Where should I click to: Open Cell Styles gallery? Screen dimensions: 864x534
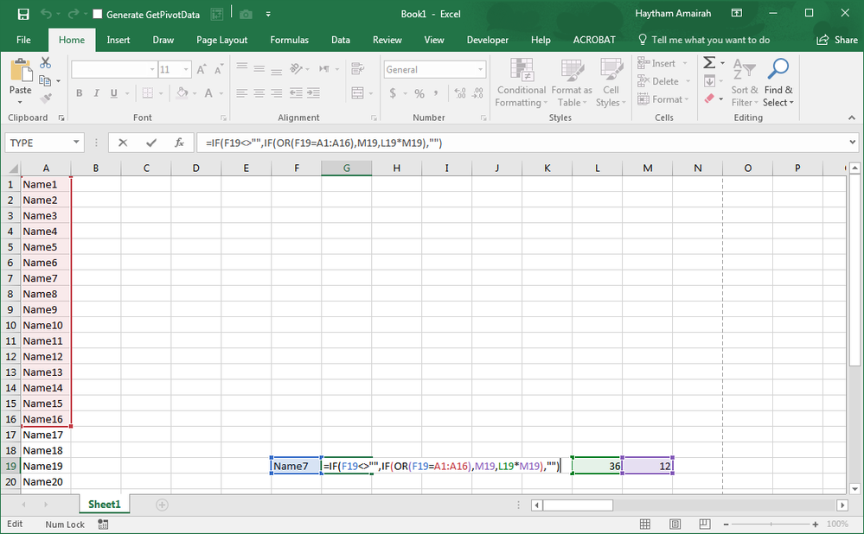611,83
